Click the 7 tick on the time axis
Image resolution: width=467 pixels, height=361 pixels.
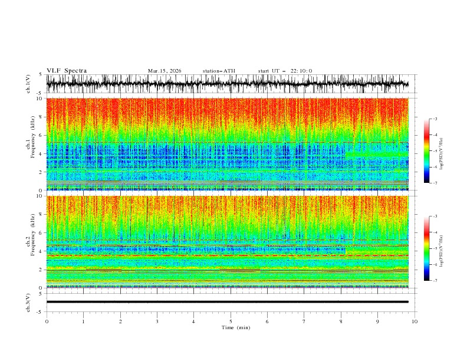(304, 321)
